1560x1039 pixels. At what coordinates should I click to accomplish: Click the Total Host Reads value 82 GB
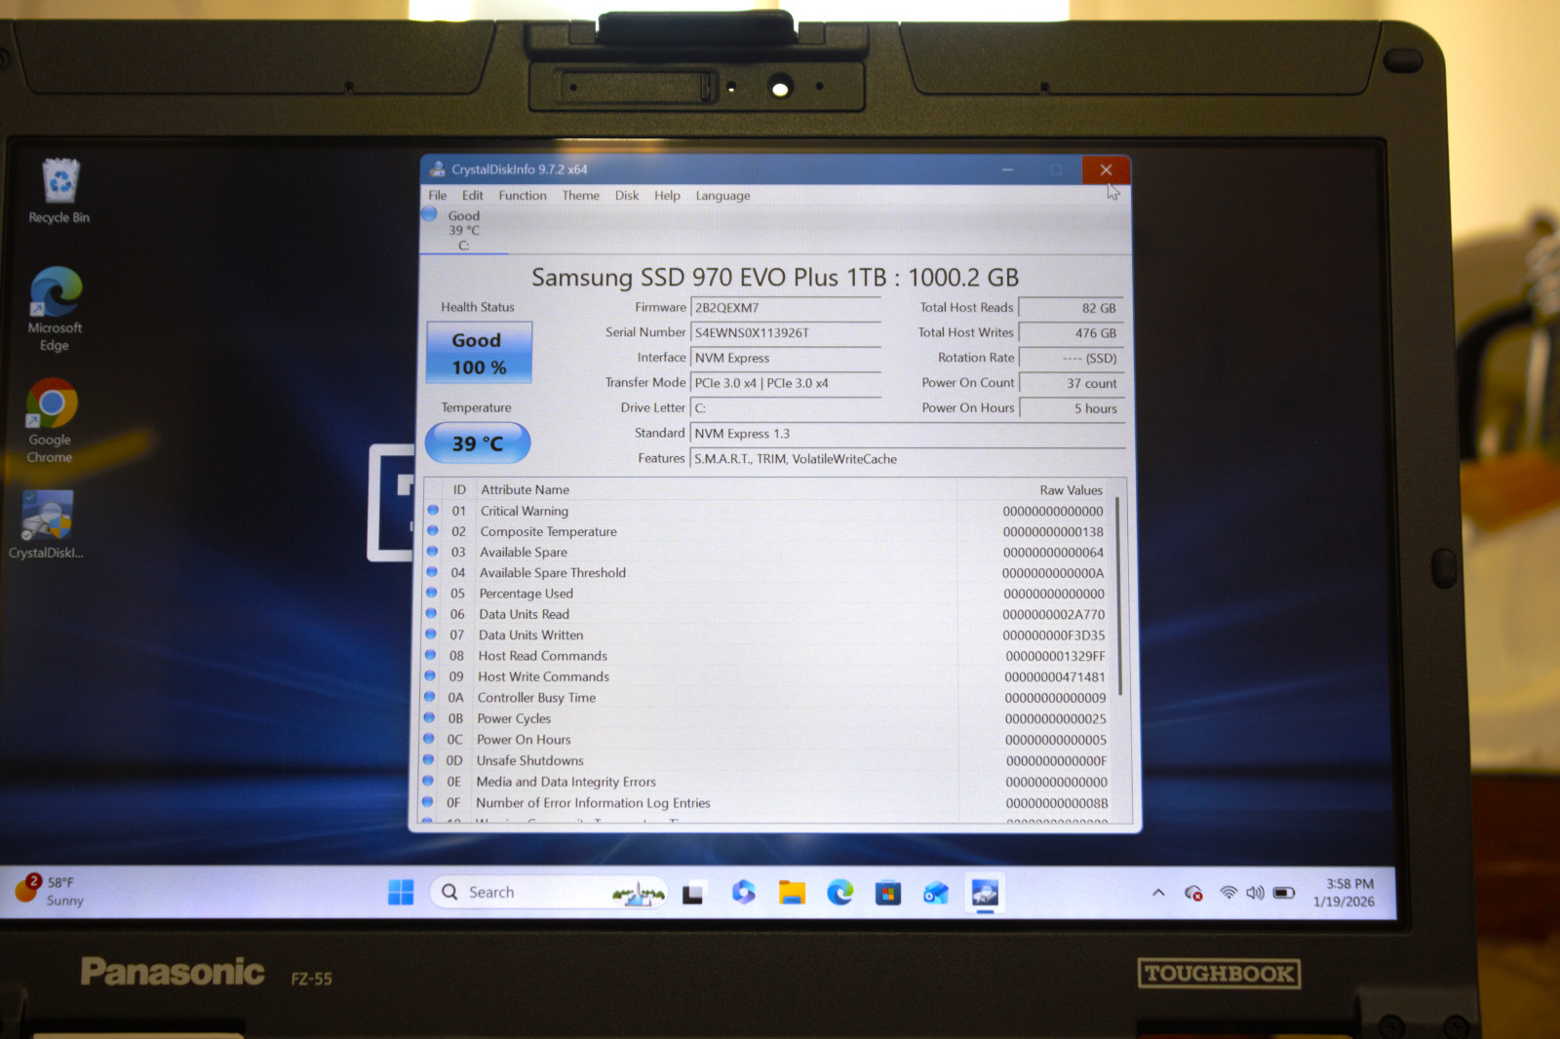(1071, 308)
